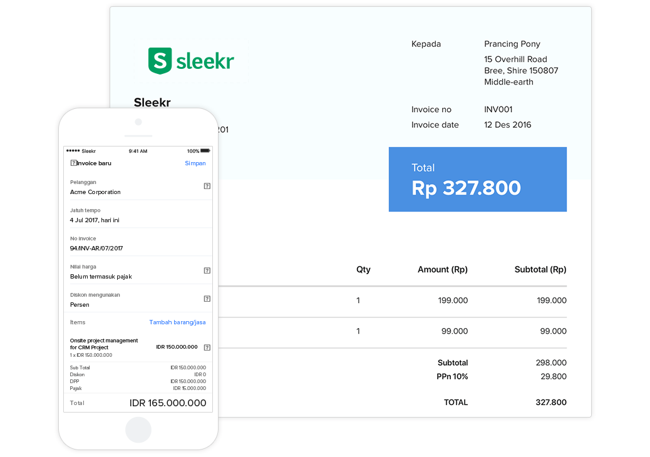Click the blue Total Rp 327.800 box
The height and width of the screenshot is (457, 650).
[x=478, y=179]
